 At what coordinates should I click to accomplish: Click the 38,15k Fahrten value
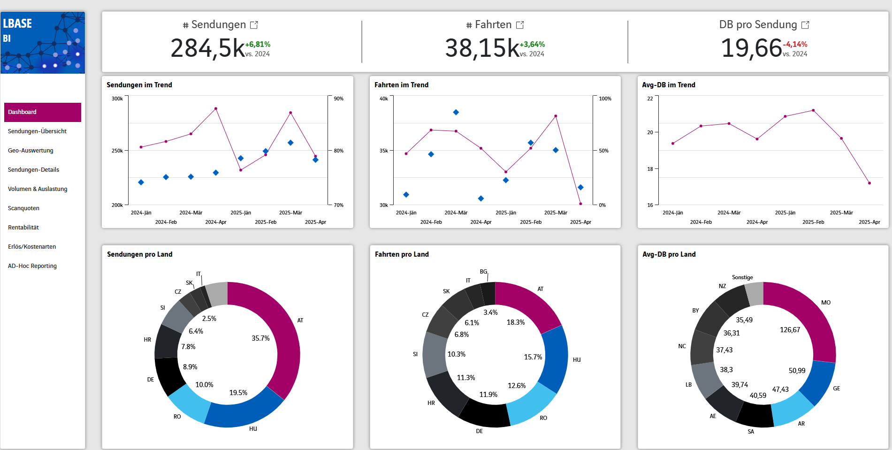(482, 48)
